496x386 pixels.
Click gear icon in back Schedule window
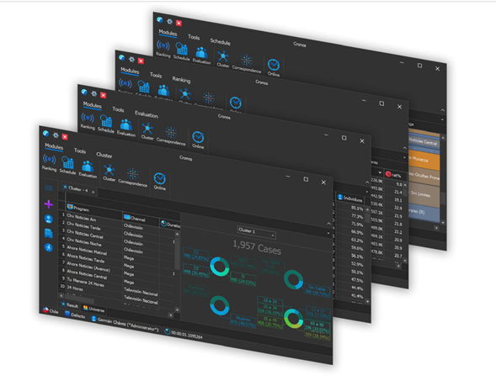[169, 22]
